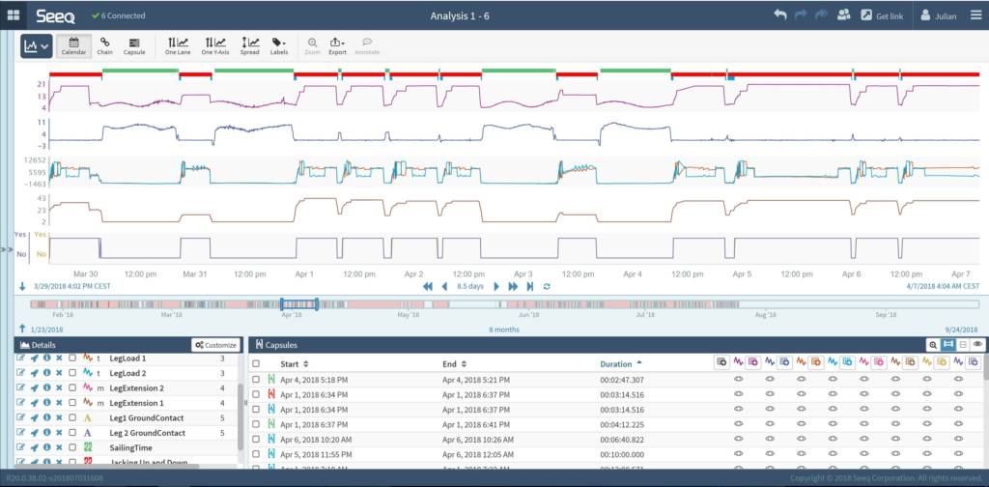Click the capsule range toggle icon in Capsules header
This screenshot has height=487, width=989.
947,345
